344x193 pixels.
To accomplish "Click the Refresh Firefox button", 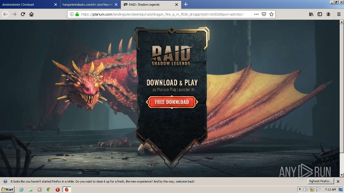I will coord(321,181).
